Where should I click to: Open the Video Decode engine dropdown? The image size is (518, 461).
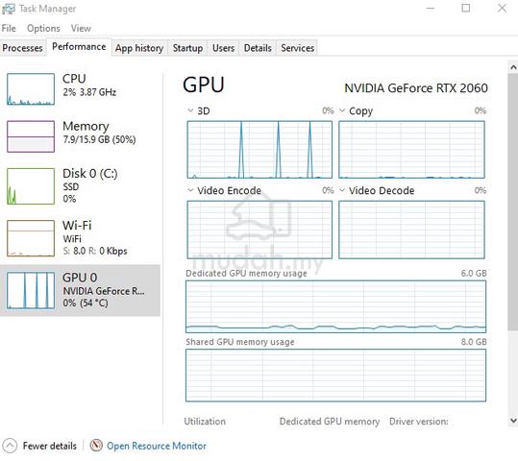click(342, 190)
